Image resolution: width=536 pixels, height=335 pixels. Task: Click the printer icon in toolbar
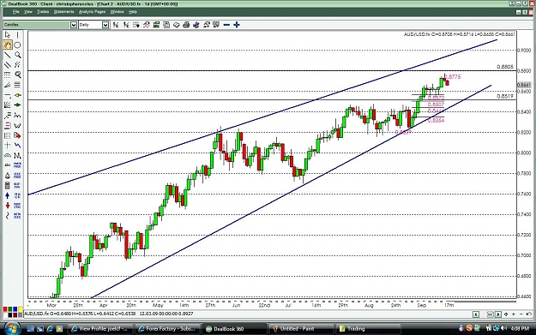coord(186,25)
